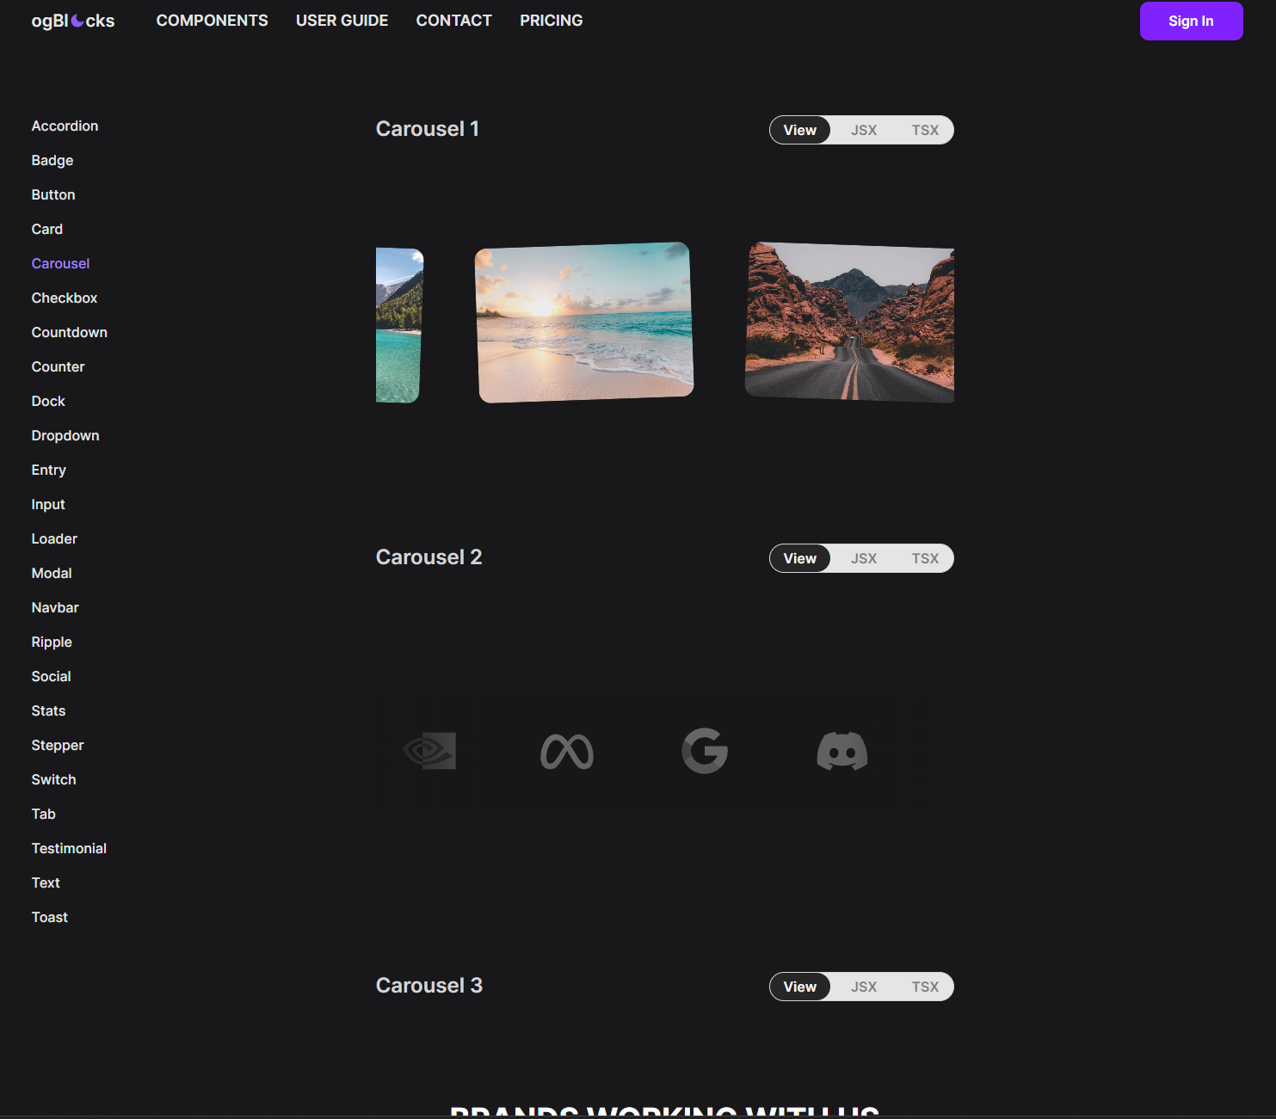Click the Meta logo in Carousel 2

(x=567, y=752)
